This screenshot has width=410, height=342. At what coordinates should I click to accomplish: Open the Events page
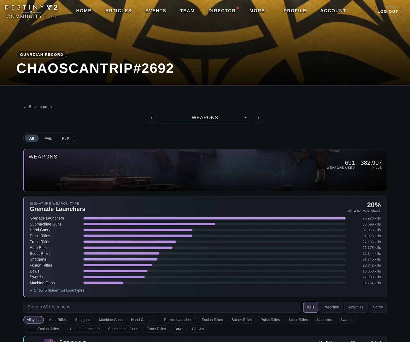(156, 11)
